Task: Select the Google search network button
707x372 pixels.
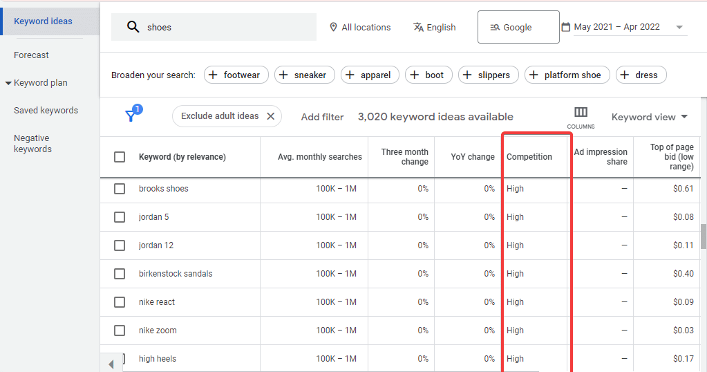Action: click(x=518, y=27)
